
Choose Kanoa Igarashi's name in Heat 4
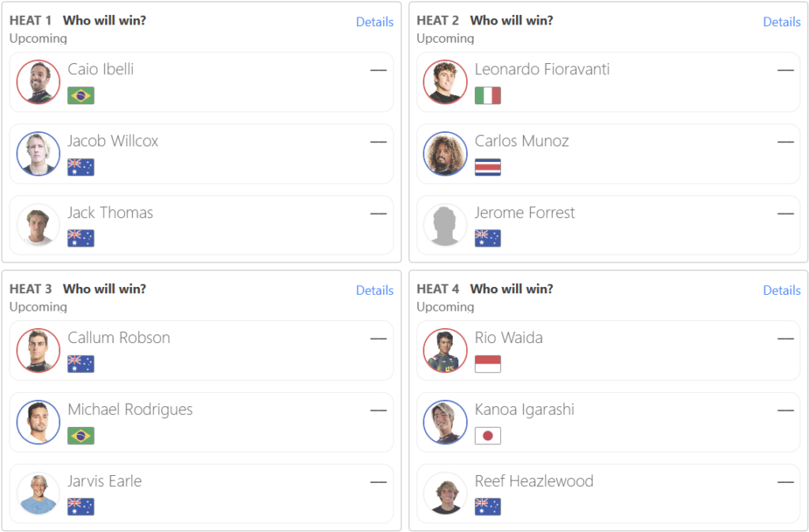point(524,409)
